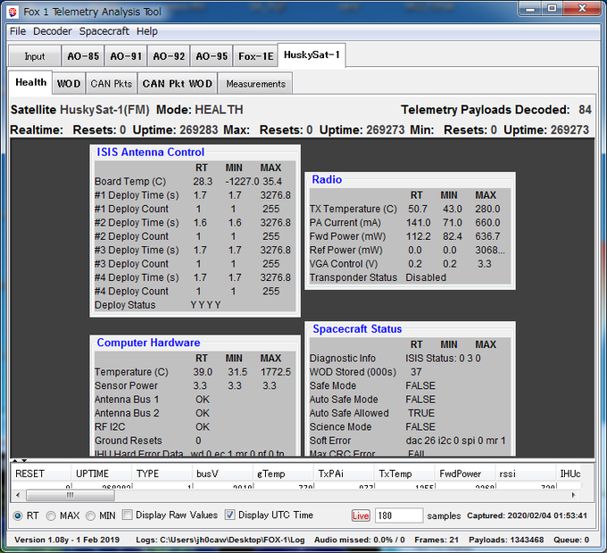Viewport: 607px width, 553px height.
Task: Select the HuskySat-1 tab
Action: click(x=312, y=55)
